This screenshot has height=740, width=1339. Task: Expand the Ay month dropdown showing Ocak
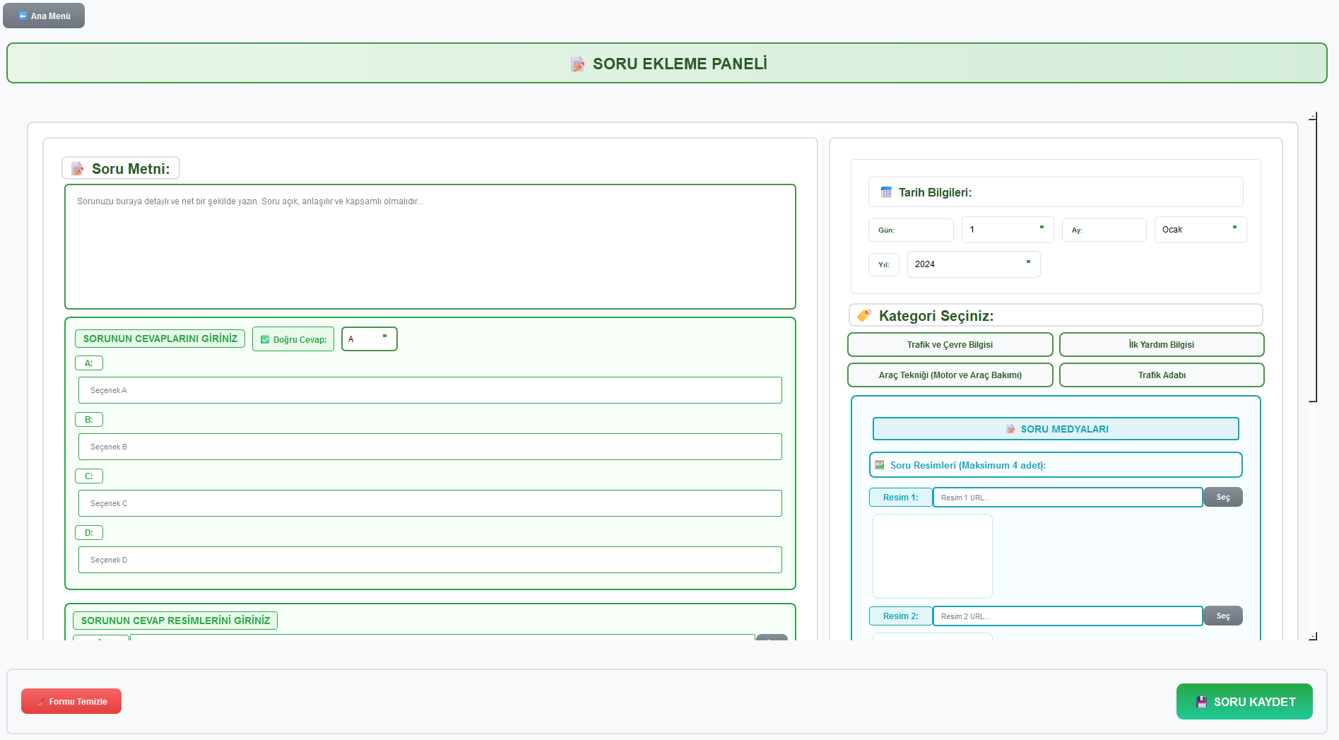(x=1200, y=230)
